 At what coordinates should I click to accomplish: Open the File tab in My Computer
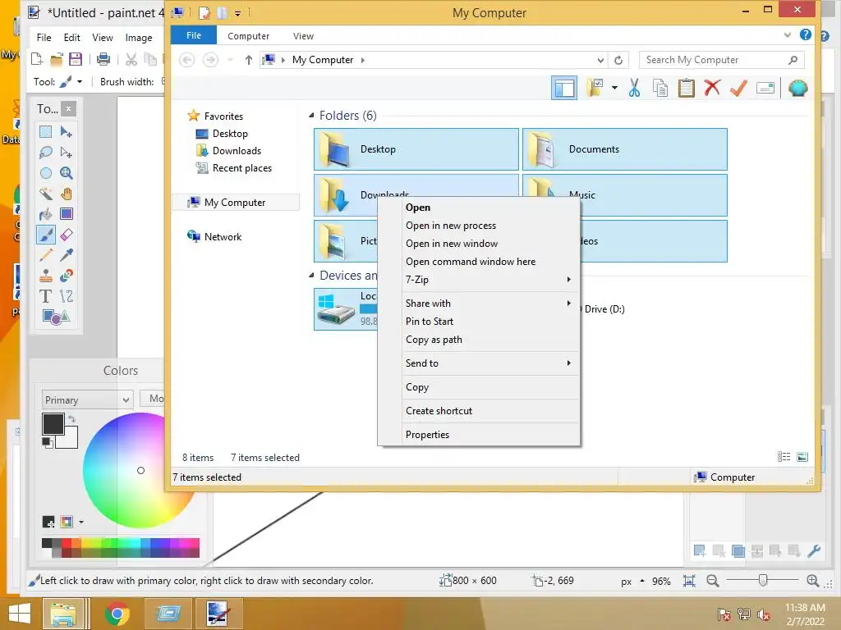pos(194,35)
